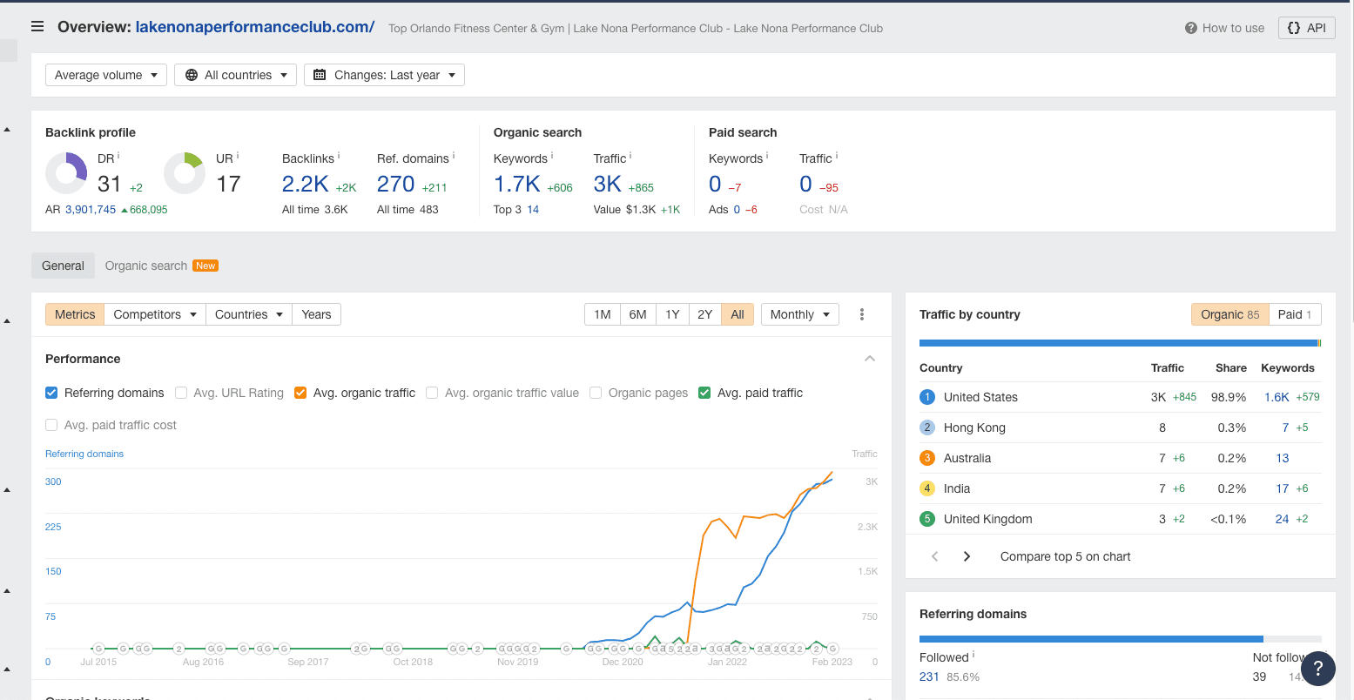This screenshot has width=1354, height=700.
Task: Set chart range to 6M
Action: point(637,314)
